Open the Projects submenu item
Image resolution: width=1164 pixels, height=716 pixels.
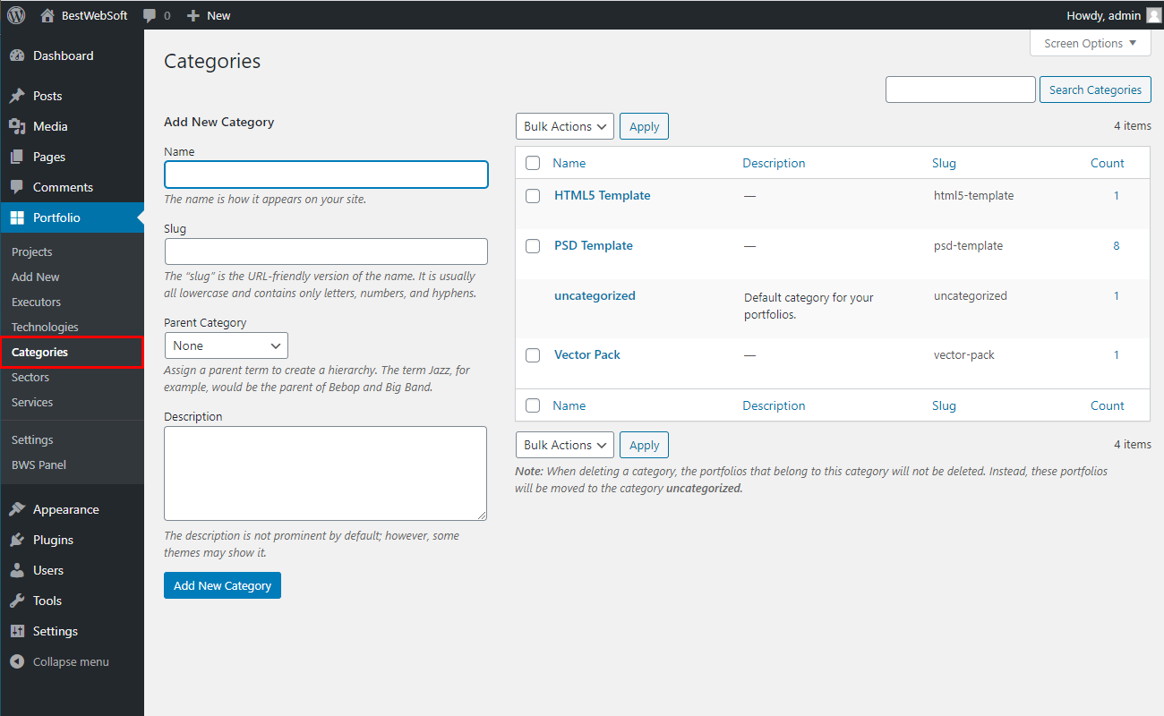(x=32, y=251)
